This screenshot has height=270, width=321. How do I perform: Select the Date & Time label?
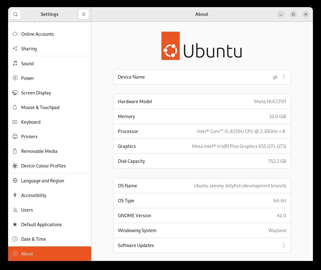pos(33,239)
